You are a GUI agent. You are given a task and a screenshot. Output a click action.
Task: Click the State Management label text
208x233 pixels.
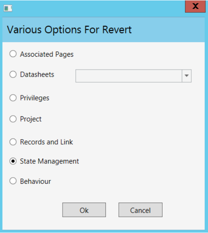pyautogui.click(x=50, y=161)
